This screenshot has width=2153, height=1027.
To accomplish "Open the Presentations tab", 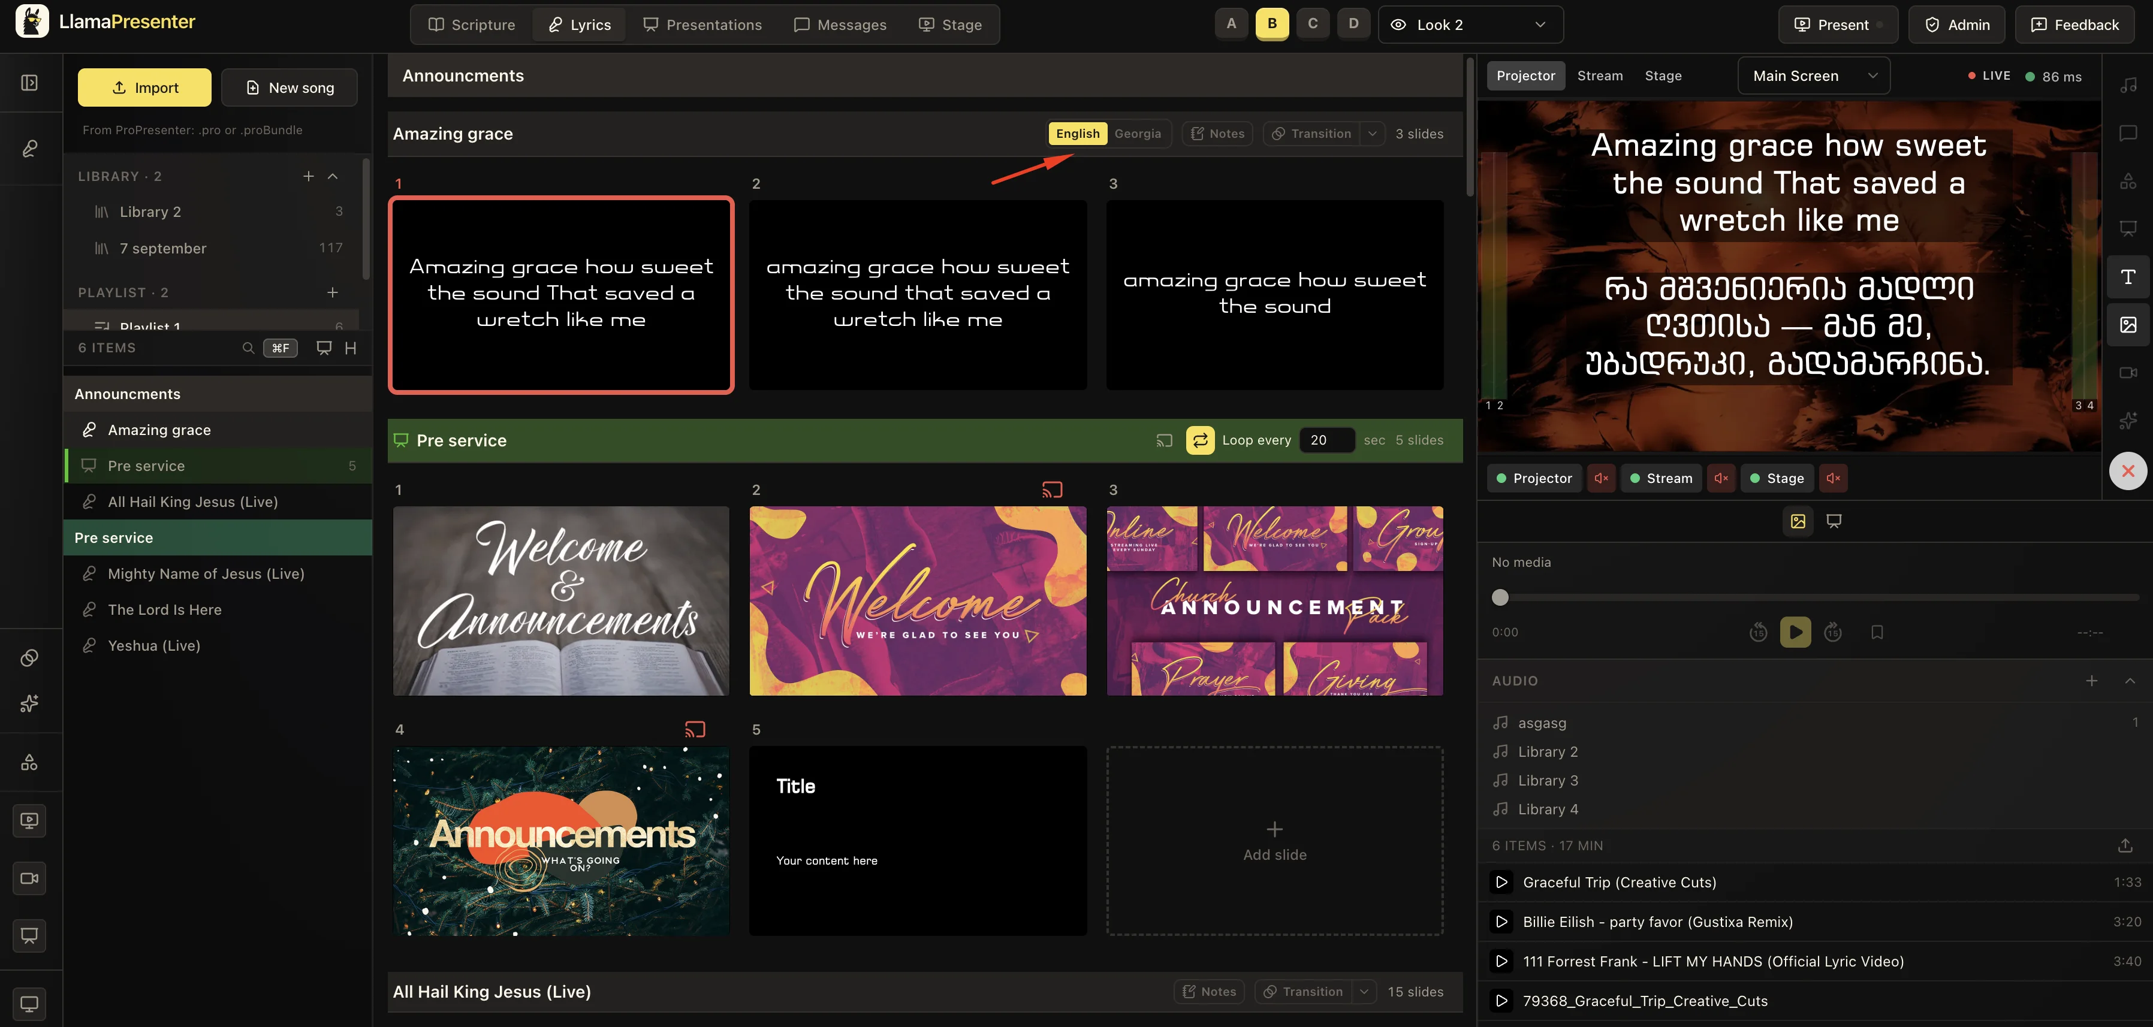I will coord(702,25).
